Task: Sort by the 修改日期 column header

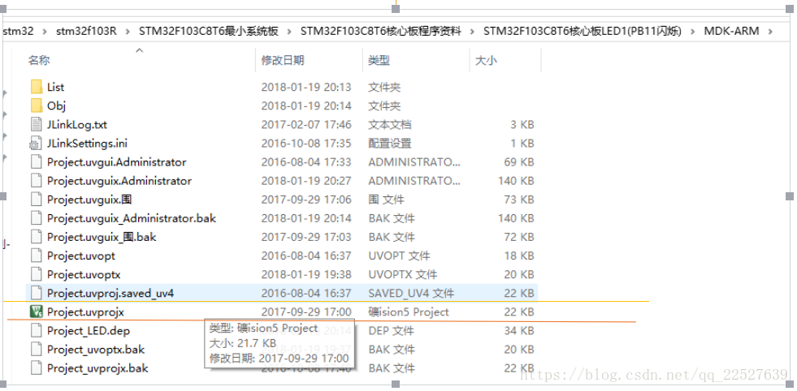Action: [283, 60]
